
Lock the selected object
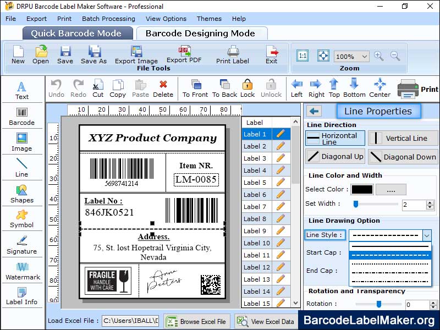pyautogui.click(x=248, y=89)
